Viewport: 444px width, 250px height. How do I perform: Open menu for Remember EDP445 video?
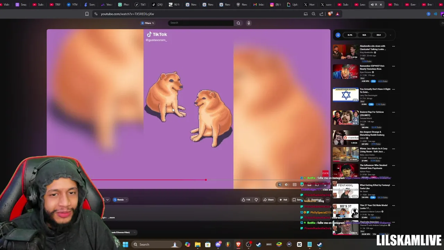coord(393,66)
